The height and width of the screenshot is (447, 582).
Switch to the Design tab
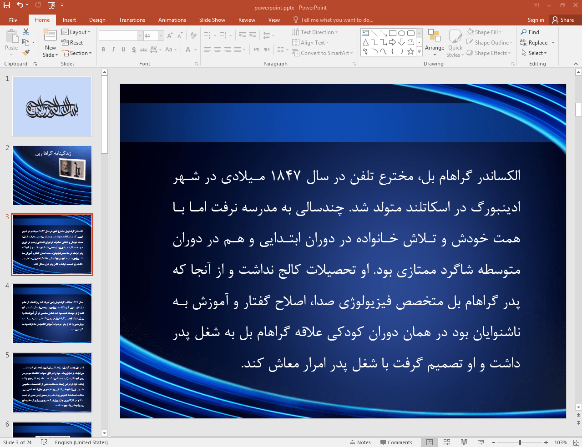point(97,20)
